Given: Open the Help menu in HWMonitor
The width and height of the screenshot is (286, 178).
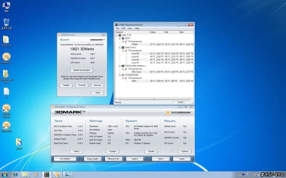Looking at the screenshot, I should click(137, 28).
